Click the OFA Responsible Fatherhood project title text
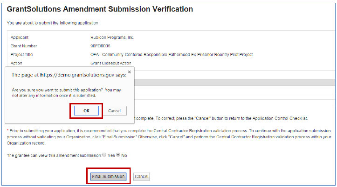The image size is (337, 187). 171,54
